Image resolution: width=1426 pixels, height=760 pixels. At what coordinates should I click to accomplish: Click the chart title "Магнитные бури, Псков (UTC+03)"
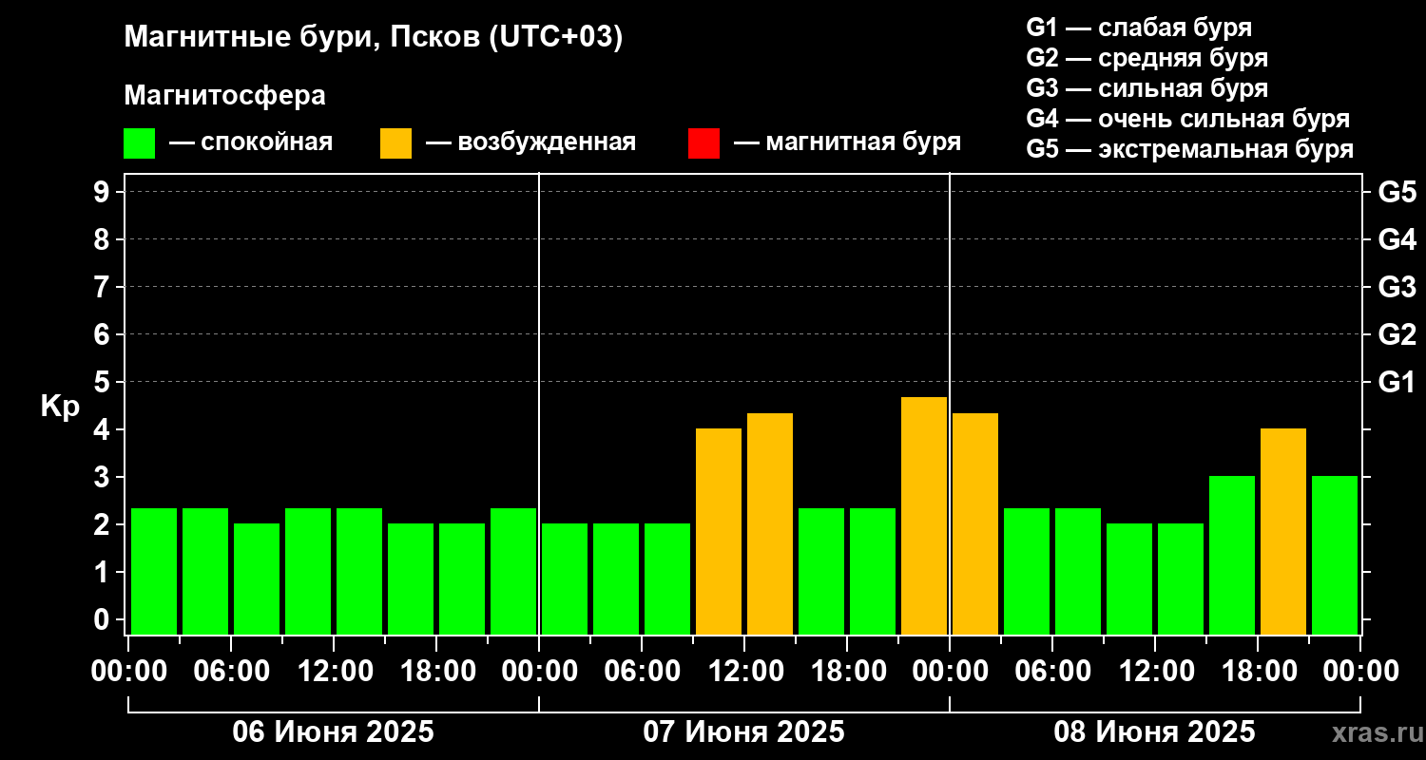tap(374, 38)
